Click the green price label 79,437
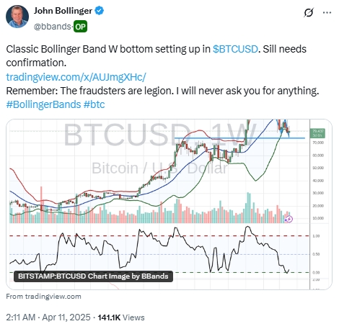This screenshot has height=329, width=339. click(x=318, y=133)
